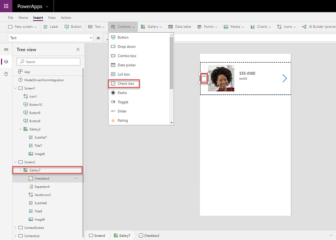336x240 pixels.
Task: Select the Insert tab
Action: click(38, 17)
